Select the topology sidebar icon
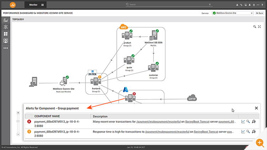The height and width of the screenshot is (150, 267). [6, 27]
